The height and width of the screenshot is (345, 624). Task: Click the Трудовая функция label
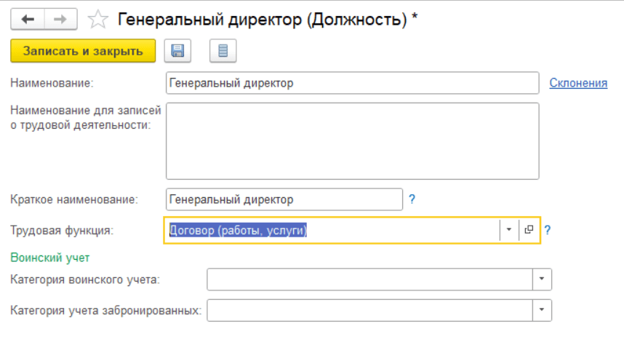(x=62, y=230)
